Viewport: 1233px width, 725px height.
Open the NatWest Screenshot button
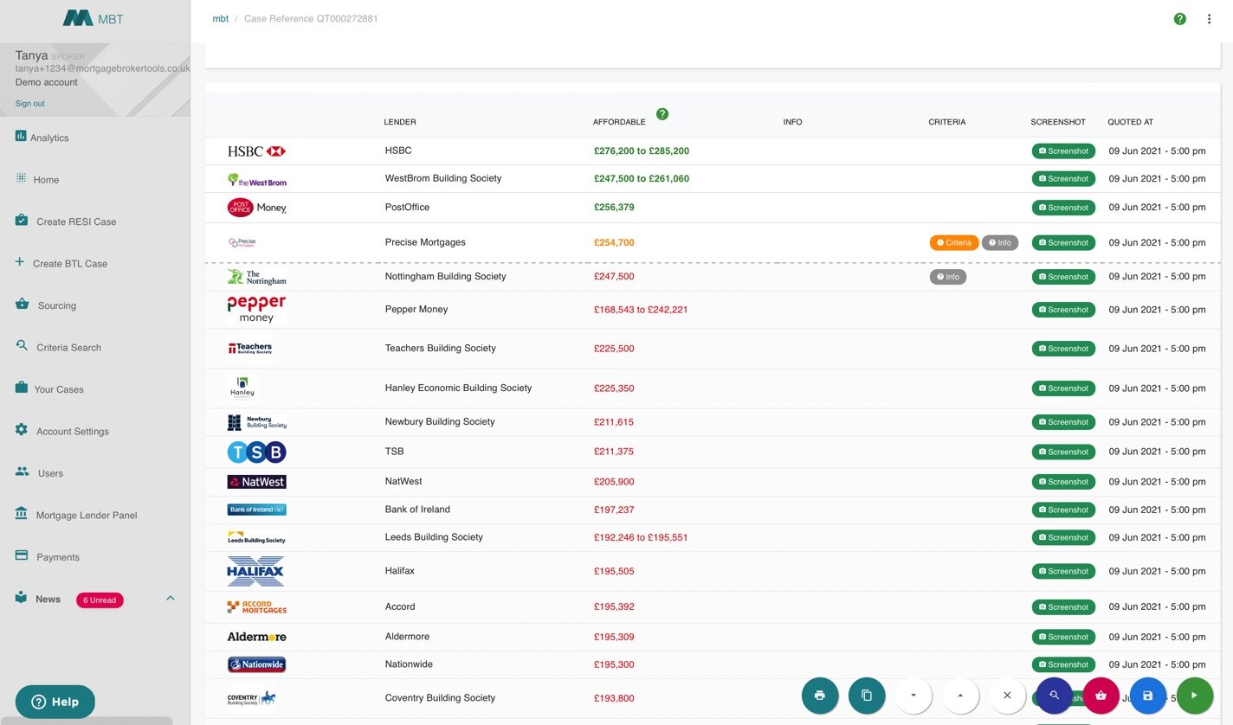coord(1063,482)
